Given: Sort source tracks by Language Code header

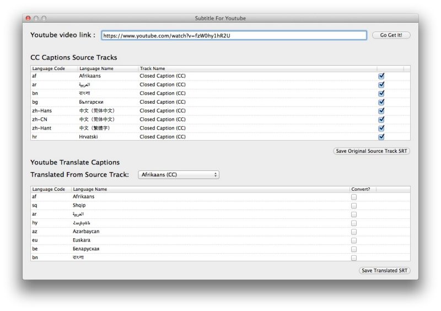Looking at the screenshot, I should pyautogui.click(x=54, y=69).
